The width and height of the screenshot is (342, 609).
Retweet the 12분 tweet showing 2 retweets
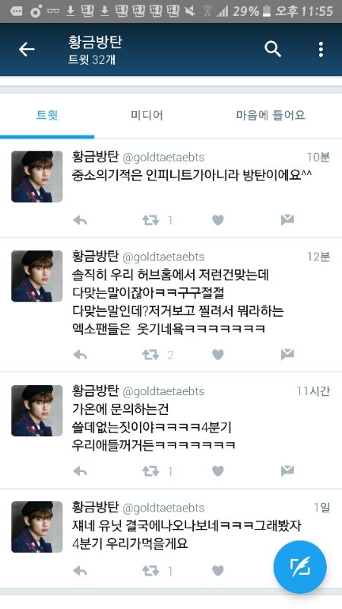pos(150,354)
